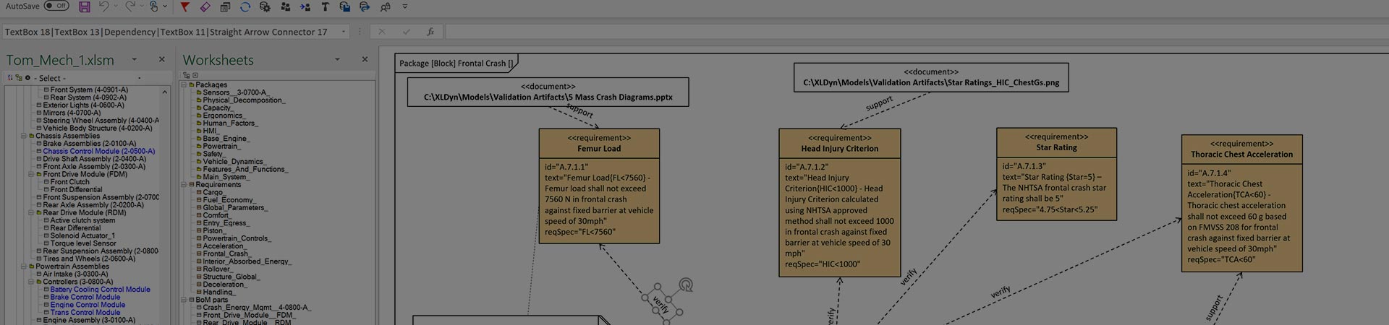This screenshot has height=325, width=1389.
Task: Close the Worksheets pane
Action: pos(365,60)
